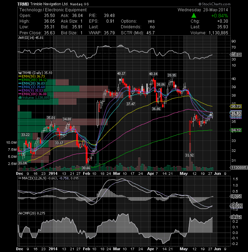Click the VWAP value 35.79
Viewport: 248px width, 252px height.
[x=109, y=33]
